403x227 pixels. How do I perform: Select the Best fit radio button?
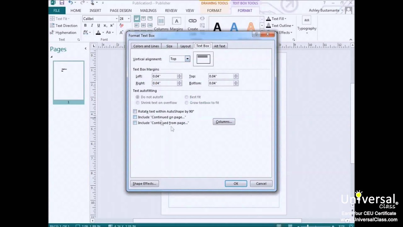click(186, 97)
